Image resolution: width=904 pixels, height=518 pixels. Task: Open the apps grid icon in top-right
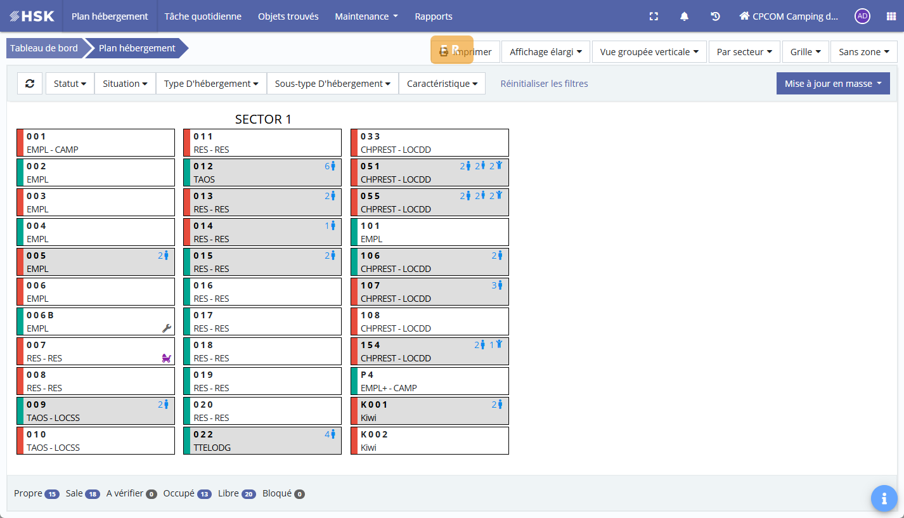[891, 16]
